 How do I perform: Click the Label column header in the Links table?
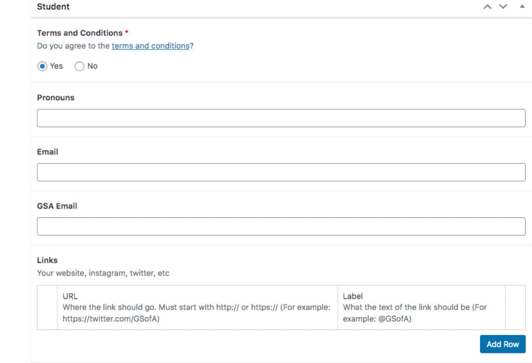pos(353,296)
